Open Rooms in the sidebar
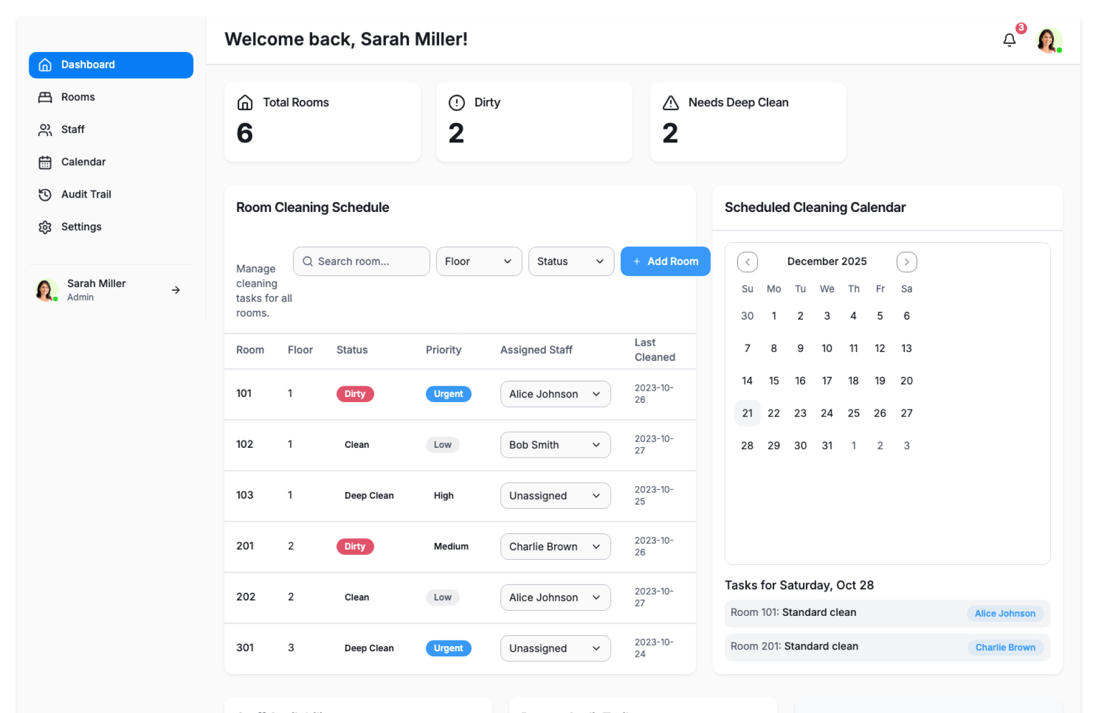Image resolution: width=1098 pixels, height=713 pixels. point(78,97)
